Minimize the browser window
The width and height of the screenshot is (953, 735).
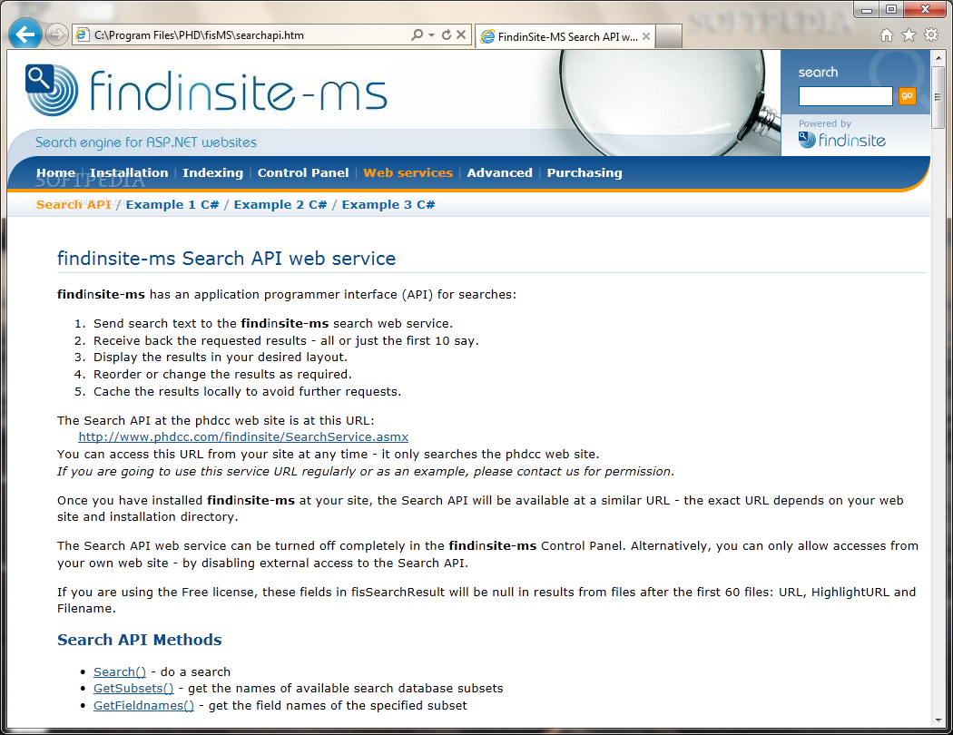[x=867, y=9]
